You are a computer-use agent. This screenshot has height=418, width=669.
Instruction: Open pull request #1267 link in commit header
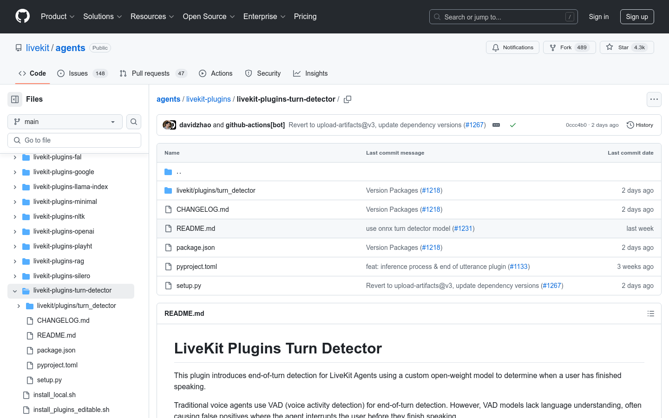click(x=474, y=125)
